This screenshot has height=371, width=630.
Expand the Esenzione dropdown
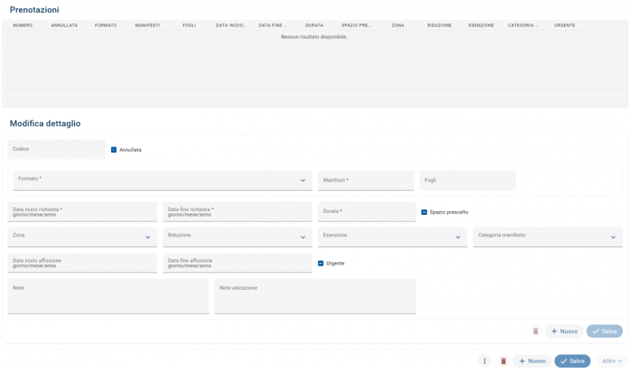tap(458, 237)
